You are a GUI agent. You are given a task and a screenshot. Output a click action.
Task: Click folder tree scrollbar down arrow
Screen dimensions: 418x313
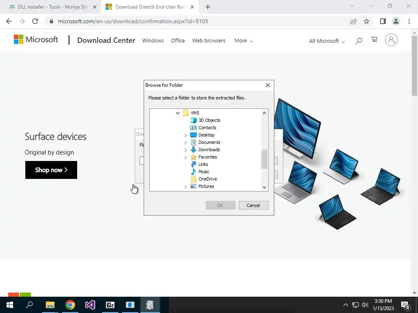pos(264,187)
